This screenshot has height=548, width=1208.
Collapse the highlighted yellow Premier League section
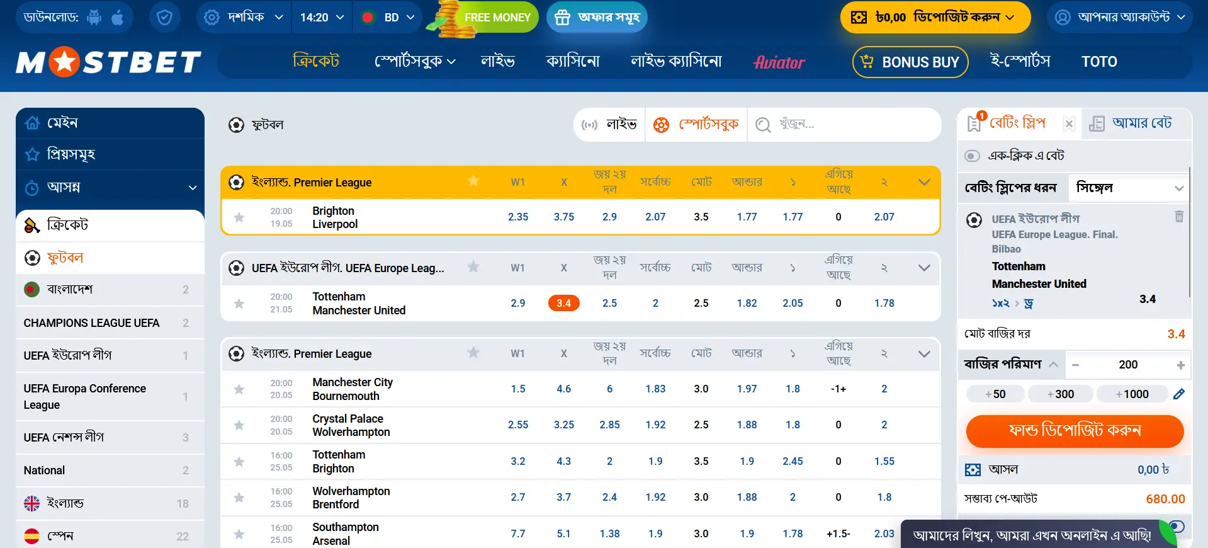[924, 182]
